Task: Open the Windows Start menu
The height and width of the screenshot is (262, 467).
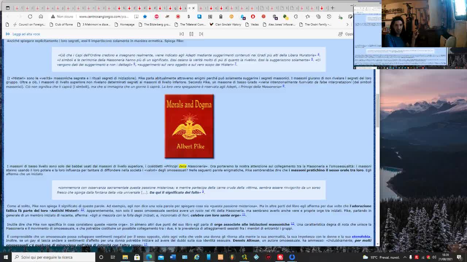Action: (x=5, y=257)
